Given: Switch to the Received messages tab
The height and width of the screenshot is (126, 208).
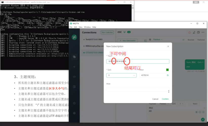Looking at the screenshot, I should tap(191, 40).
